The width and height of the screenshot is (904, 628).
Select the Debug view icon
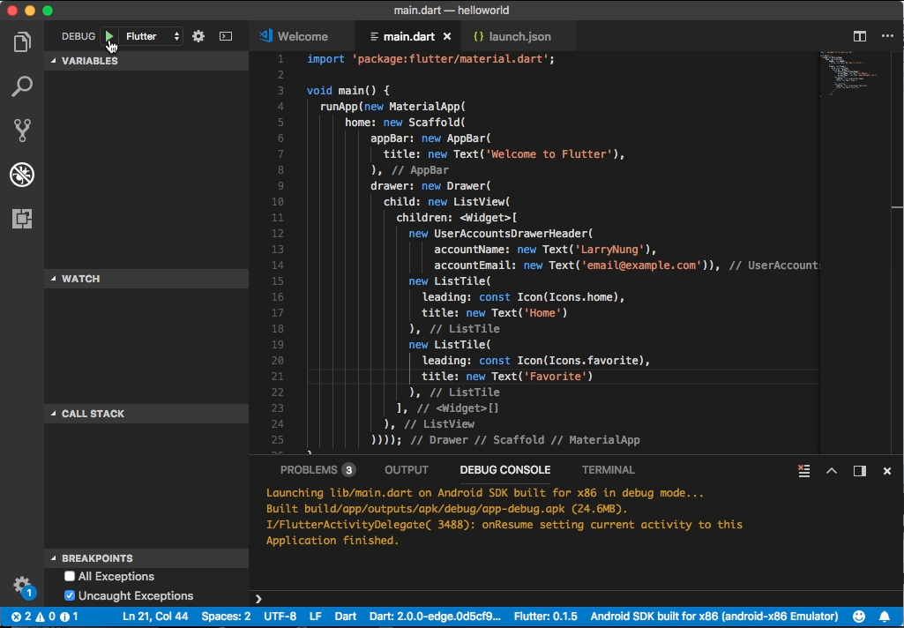(22, 175)
